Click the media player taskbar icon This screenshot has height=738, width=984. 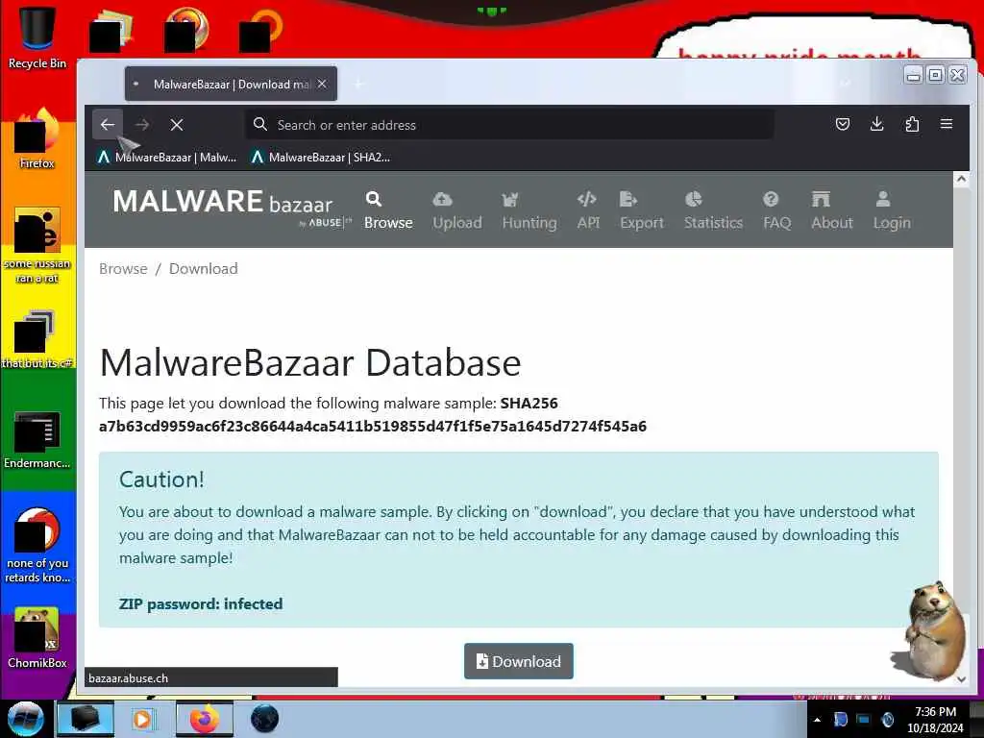(x=144, y=719)
